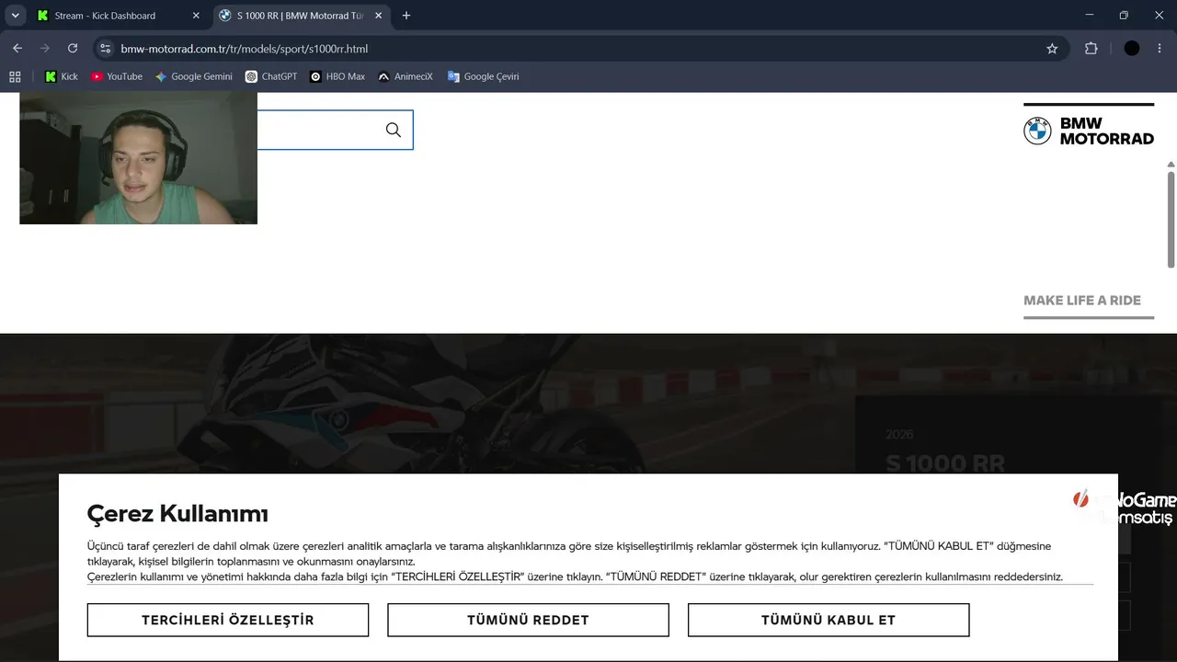Close the S 1000 RR BMW Motorrad tab
The height and width of the screenshot is (662, 1177).
click(378, 16)
